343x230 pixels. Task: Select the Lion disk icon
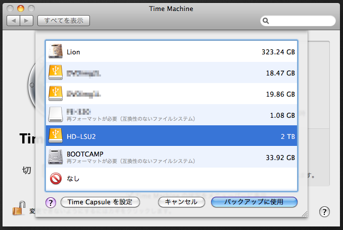click(56, 51)
